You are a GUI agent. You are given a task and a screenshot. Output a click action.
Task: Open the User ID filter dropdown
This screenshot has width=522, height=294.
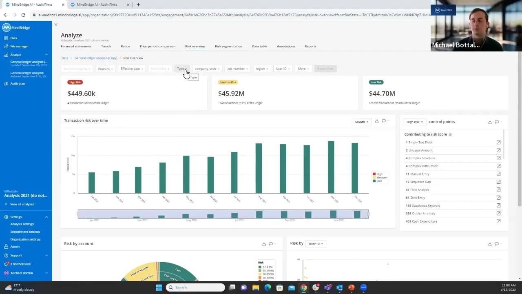283,69
